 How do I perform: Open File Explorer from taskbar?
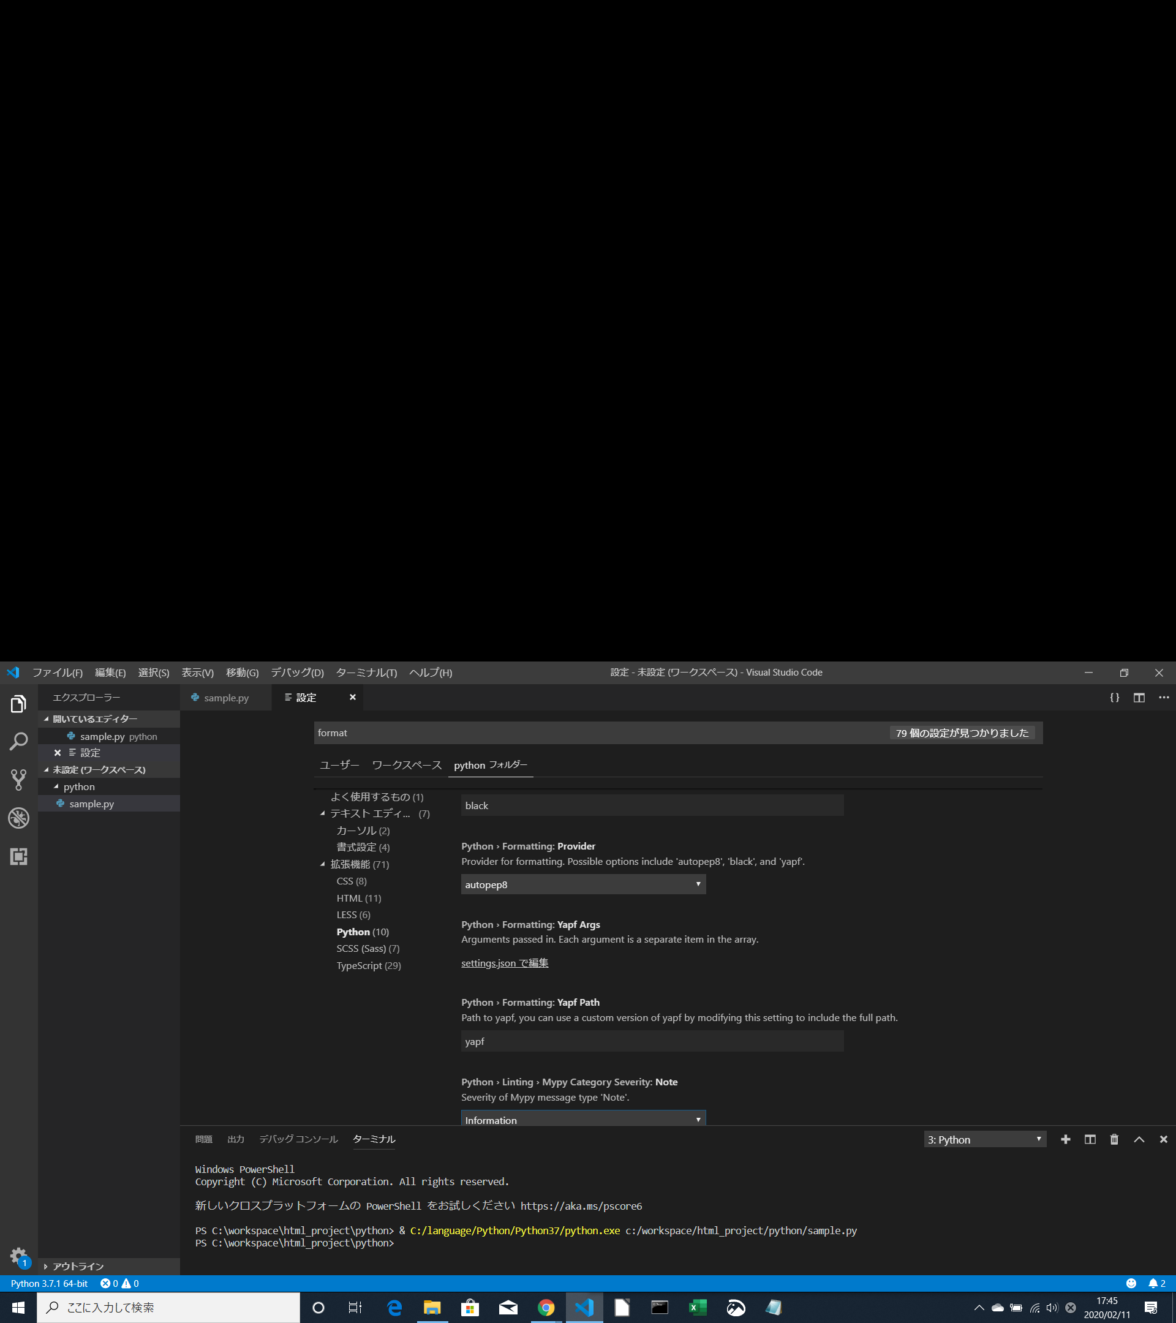432,1308
